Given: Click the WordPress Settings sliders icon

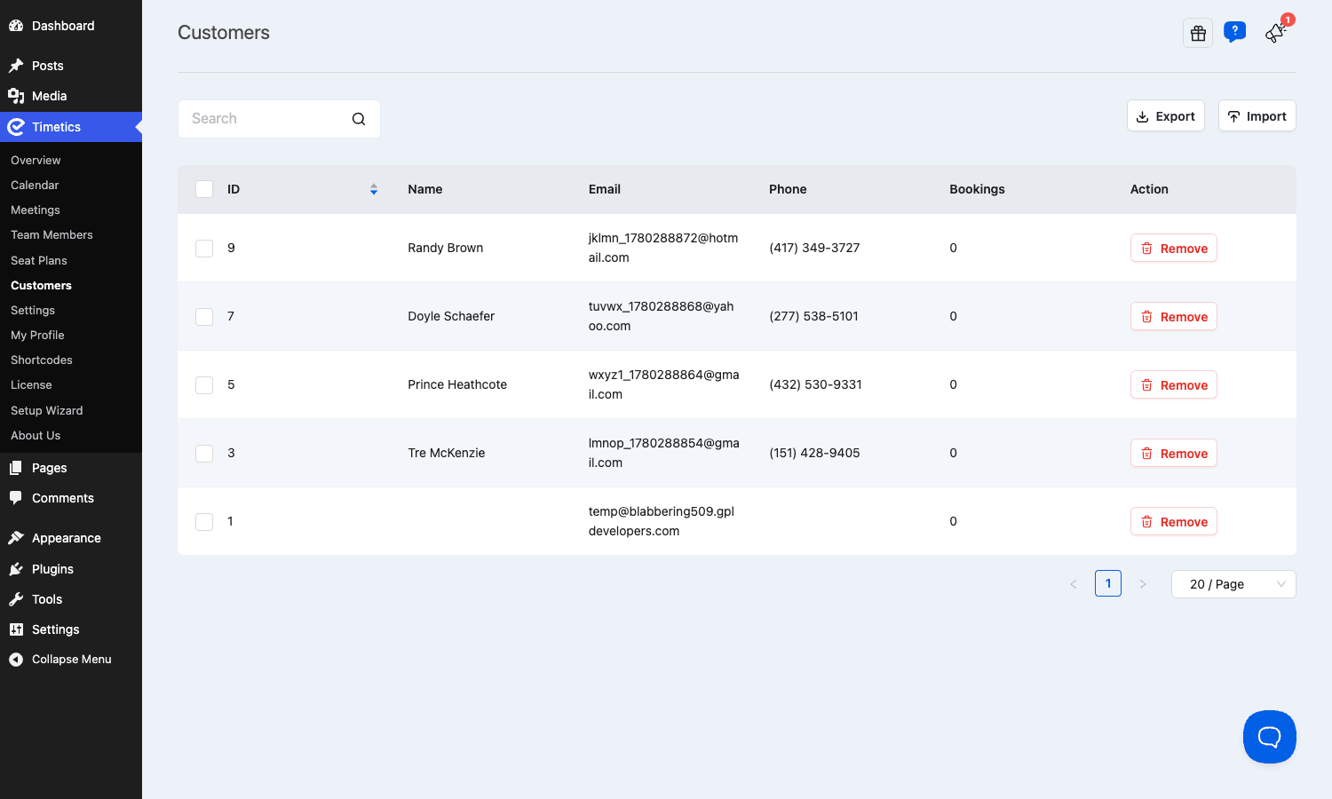Looking at the screenshot, I should click(x=16, y=629).
